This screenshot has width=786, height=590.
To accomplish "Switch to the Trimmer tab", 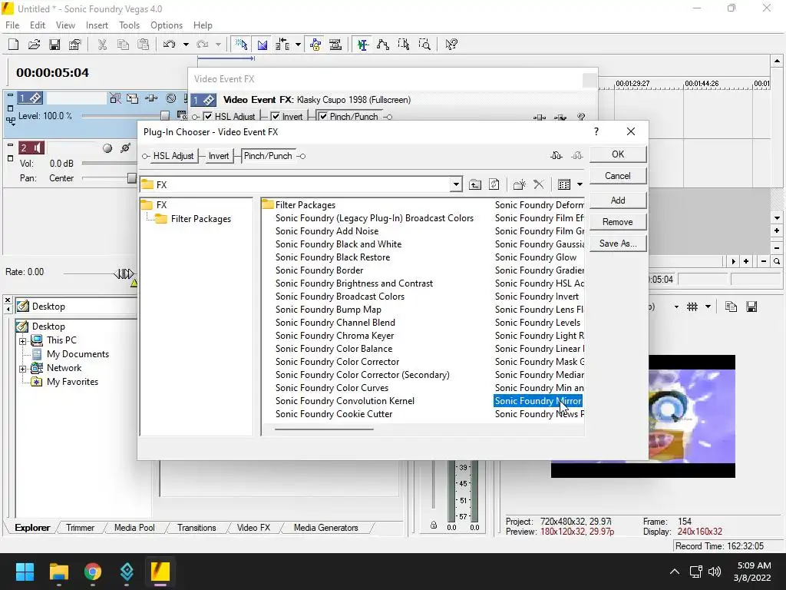I will (x=80, y=528).
